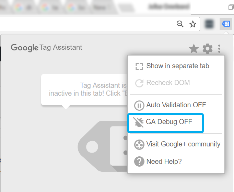Click the crossed-out bug debug icon
Image resolution: width=234 pixels, height=192 pixels.
[x=139, y=122]
